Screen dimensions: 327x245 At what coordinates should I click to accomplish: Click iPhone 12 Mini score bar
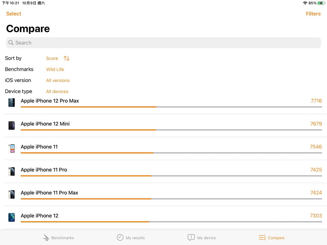(171, 130)
